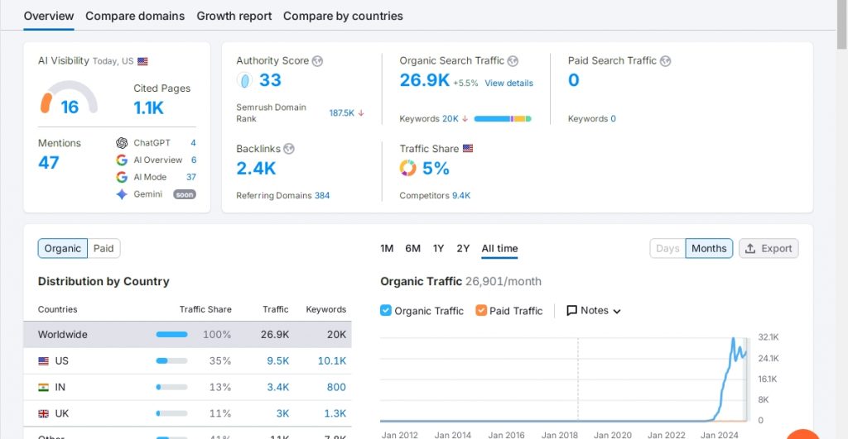Click the Gemini sparkle icon
Screen dimensions: 848x439
point(122,194)
